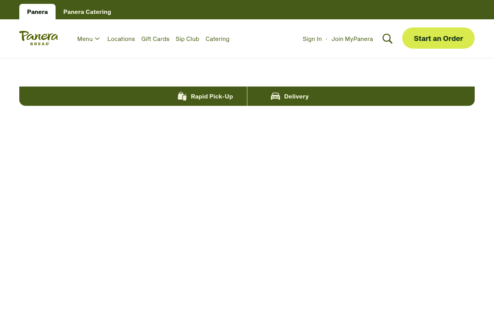Image resolution: width=494 pixels, height=309 pixels.
Task: Open the Locations page
Action: coord(121,39)
